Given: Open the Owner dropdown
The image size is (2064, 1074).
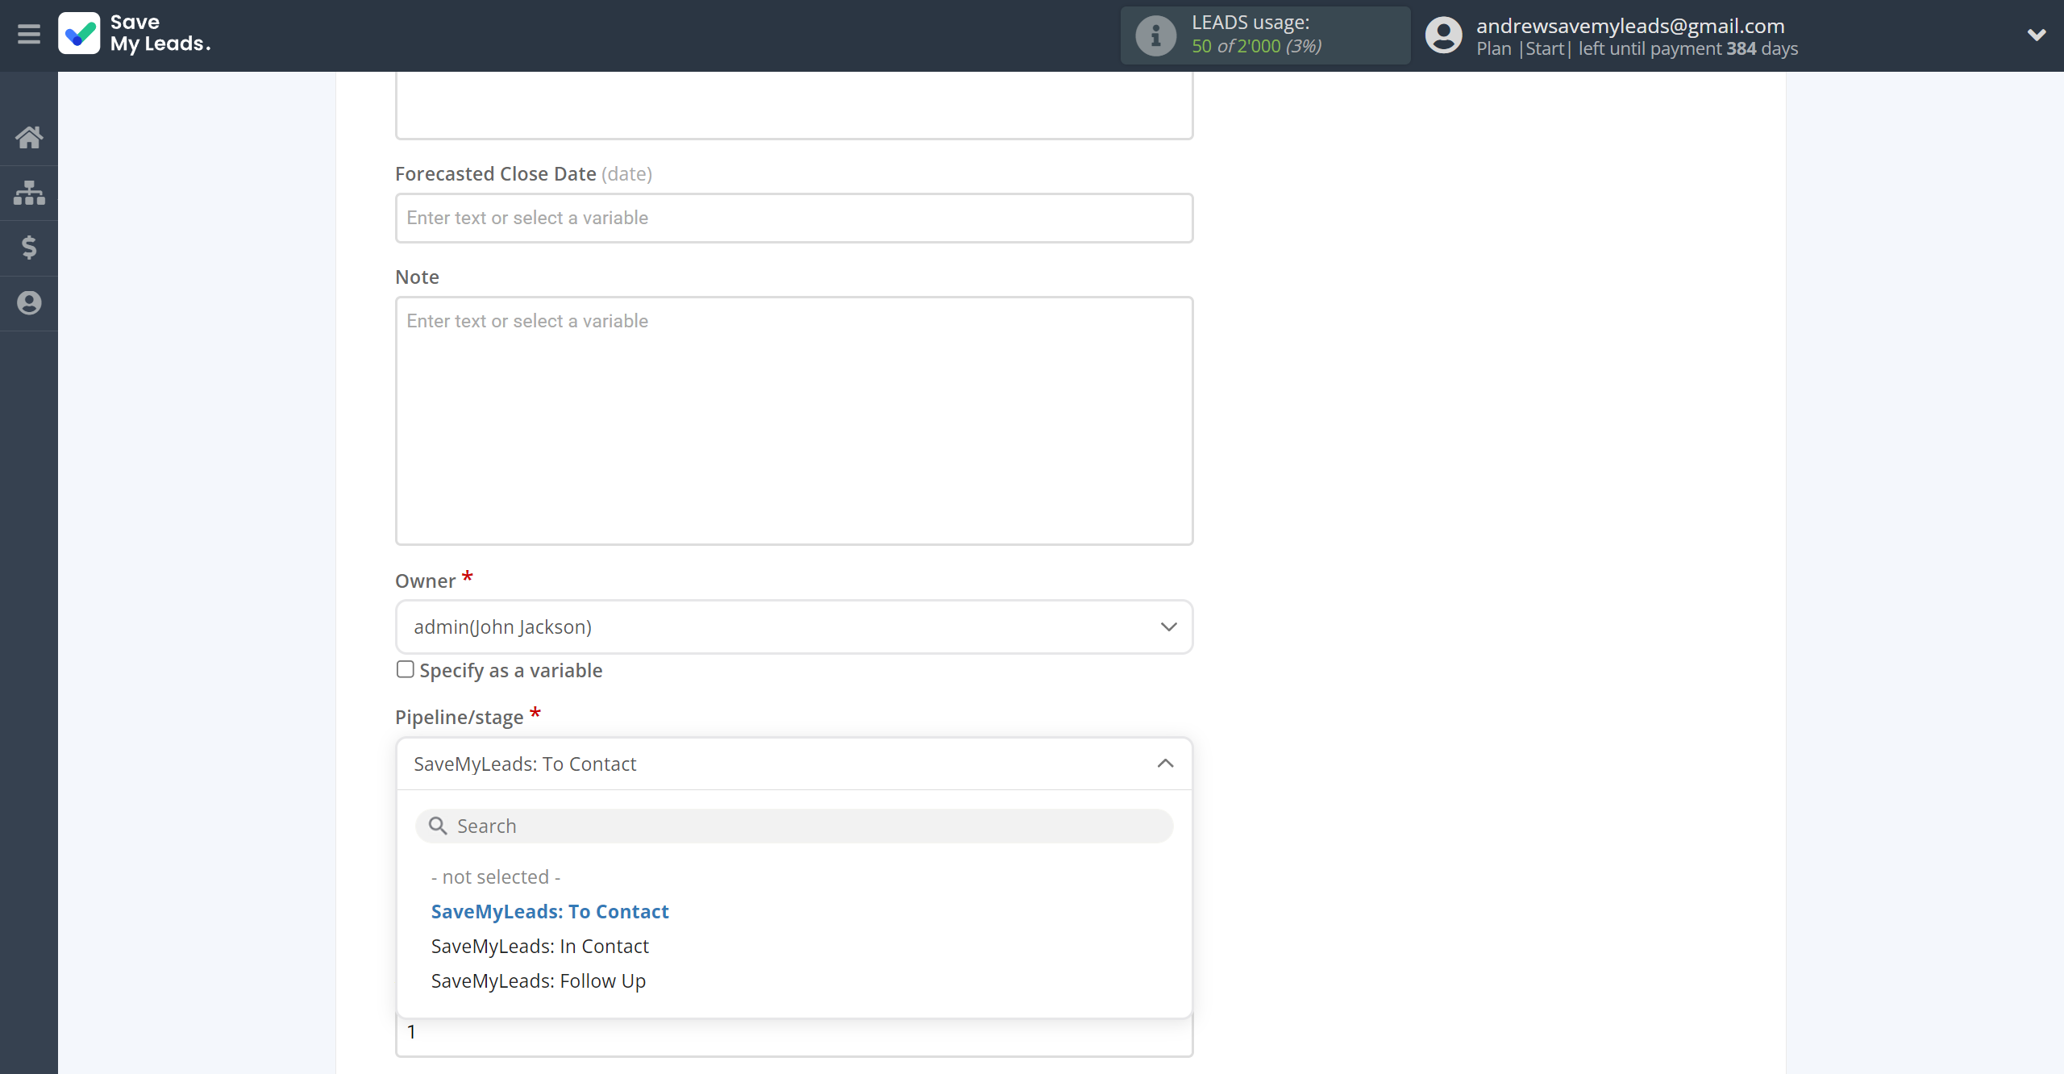Looking at the screenshot, I should tap(794, 627).
